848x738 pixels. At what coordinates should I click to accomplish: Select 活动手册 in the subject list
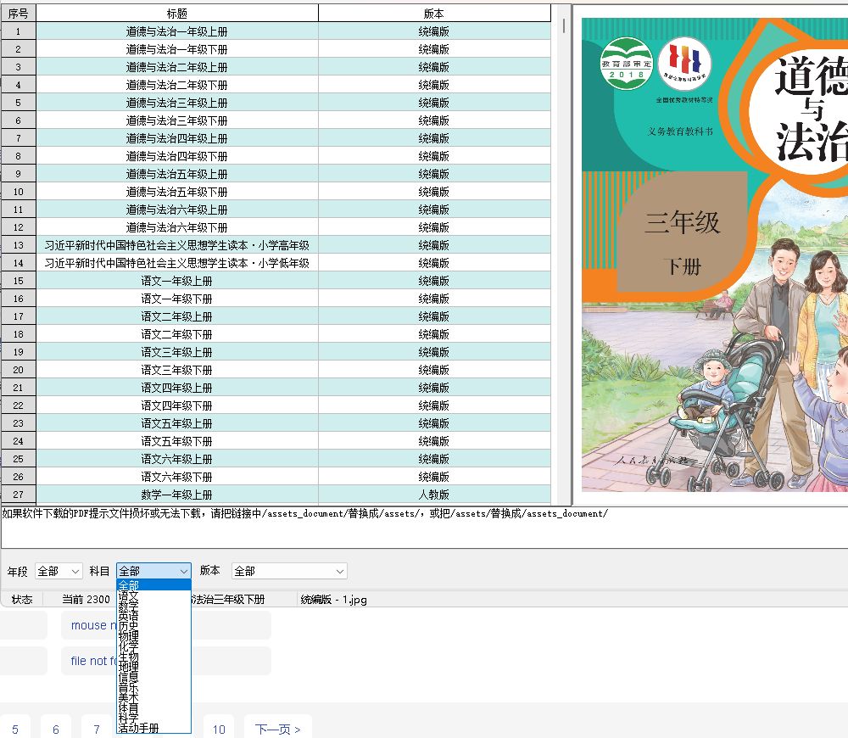139,728
